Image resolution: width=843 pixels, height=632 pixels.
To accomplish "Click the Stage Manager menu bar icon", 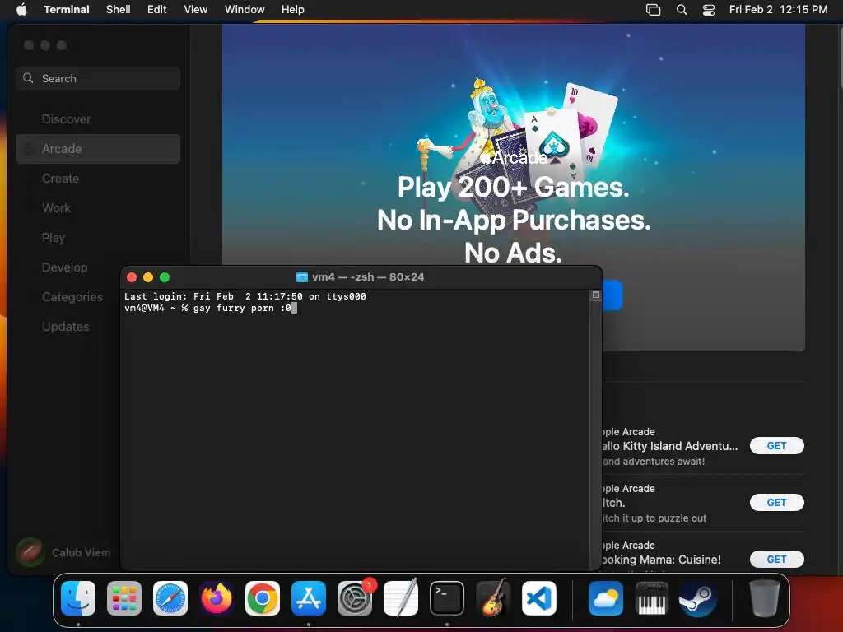I will point(653,9).
